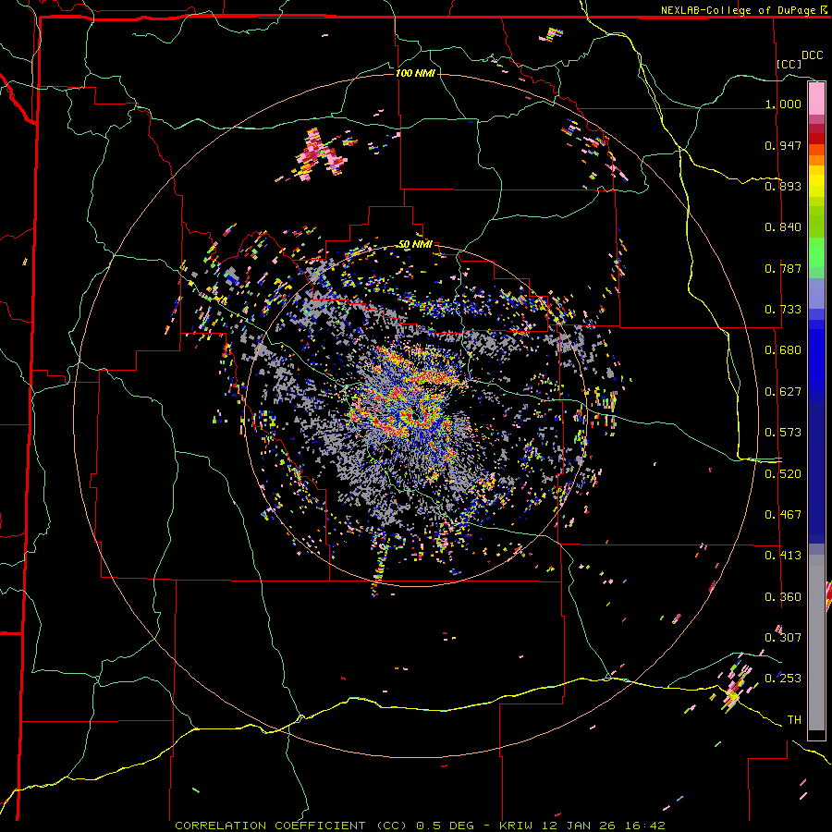Click the 0.787 legend value
Viewport: 832px width, 832px height.
pyautogui.click(x=783, y=268)
